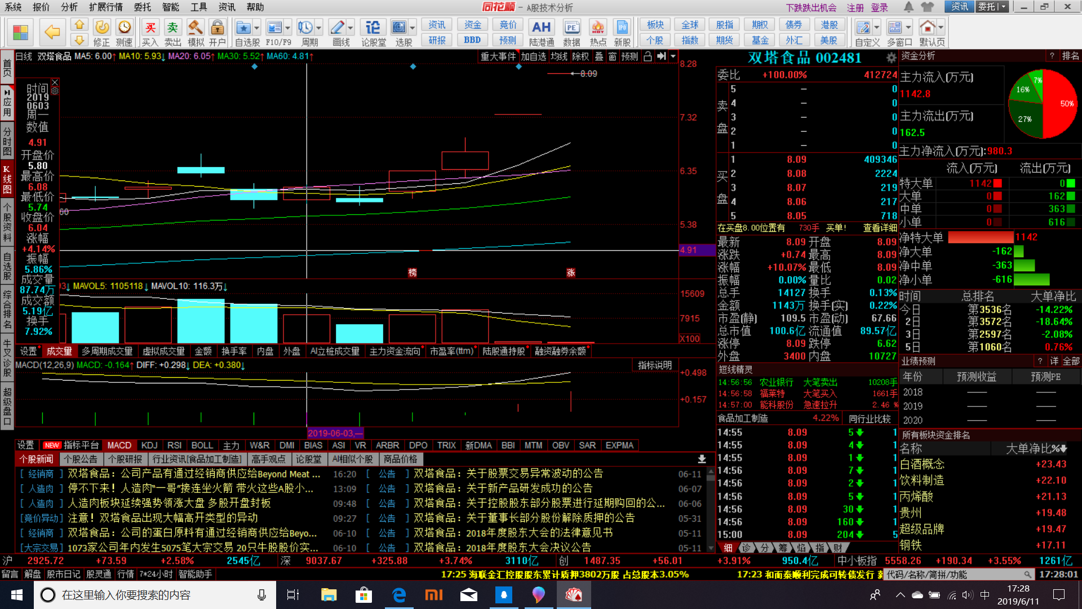
Task: Open the home grid icon in toolbar
Action: pyautogui.click(x=21, y=32)
